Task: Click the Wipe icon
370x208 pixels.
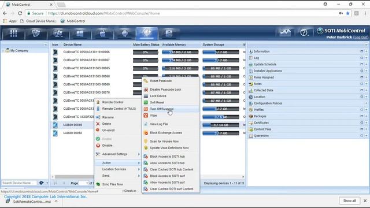Action: point(146,116)
